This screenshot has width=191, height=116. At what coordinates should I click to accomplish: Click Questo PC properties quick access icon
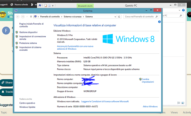46,6
